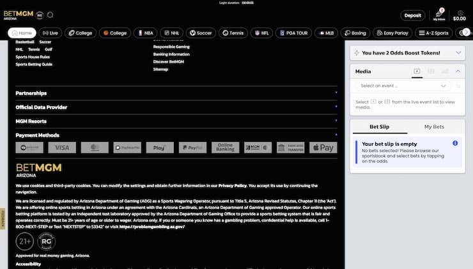Open College basketball nav pill
The width and height of the screenshot is (473, 269).
pyautogui.click(x=115, y=33)
